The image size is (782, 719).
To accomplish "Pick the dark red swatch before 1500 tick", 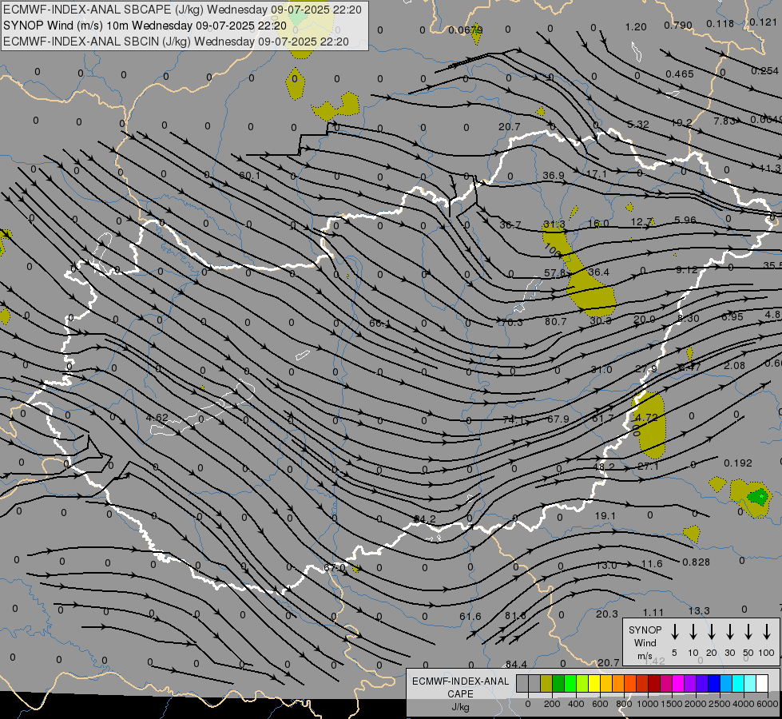I will 654,683.
